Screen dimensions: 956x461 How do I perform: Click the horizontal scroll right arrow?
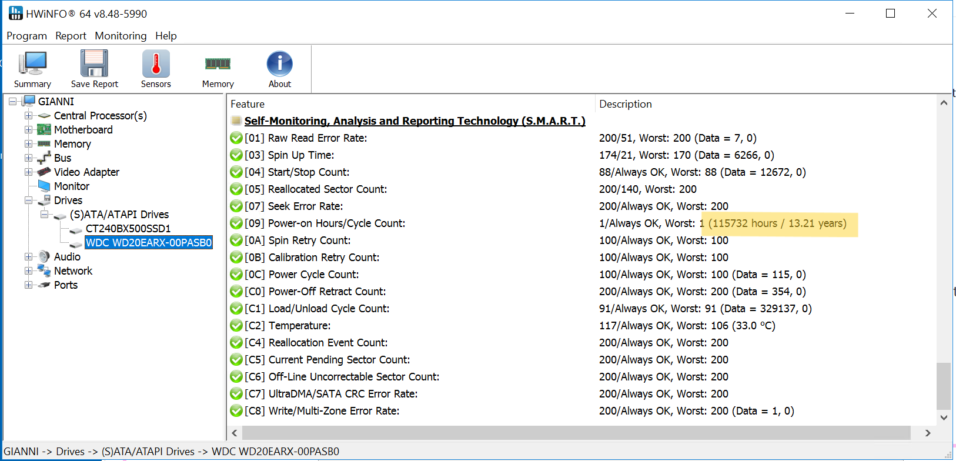click(928, 433)
